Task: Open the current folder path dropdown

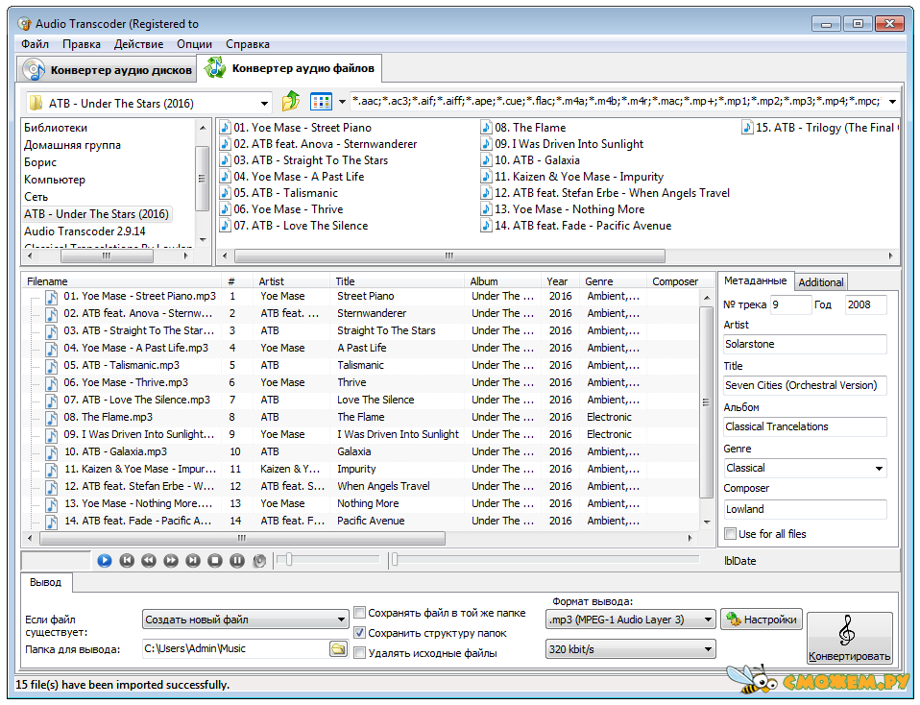Action: (x=265, y=104)
